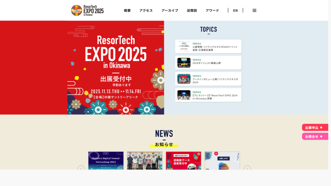Click the お問合せ floating button
The height and width of the screenshot is (186, 331).
[315, 137]
